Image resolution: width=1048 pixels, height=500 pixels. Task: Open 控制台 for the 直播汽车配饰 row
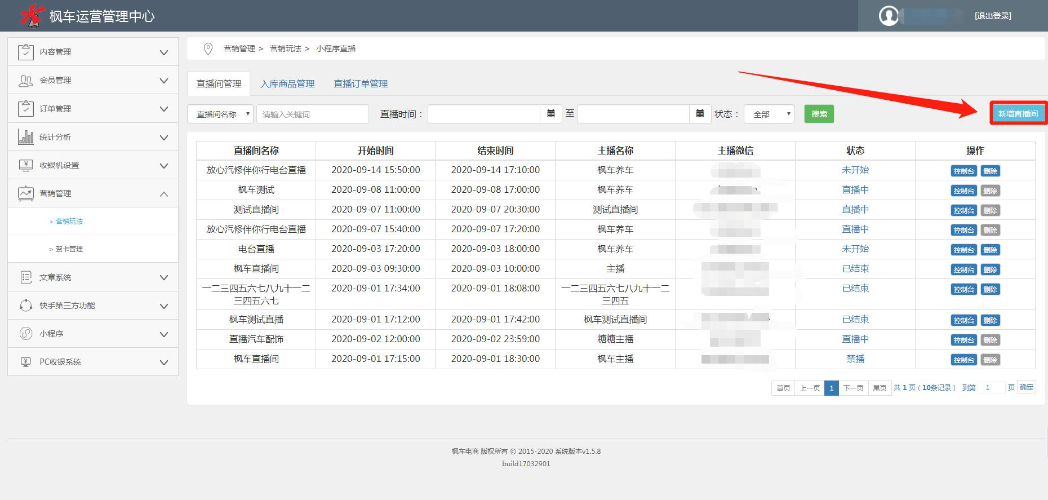(x=964, y=340)
